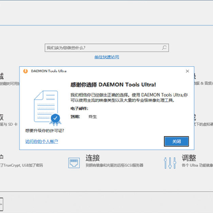This screenshot has width=213, height=213.
Task: Open the 连接 section heading
Action: click(93, 158)
